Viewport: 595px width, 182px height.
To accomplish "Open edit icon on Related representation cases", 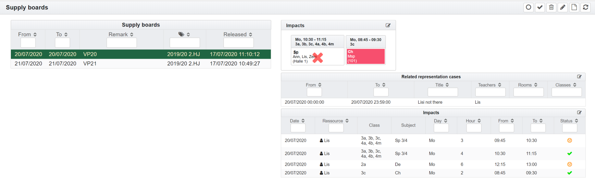I will (579, 76).
